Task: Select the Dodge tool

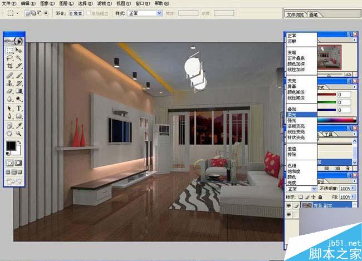Action: click(19, 99)
